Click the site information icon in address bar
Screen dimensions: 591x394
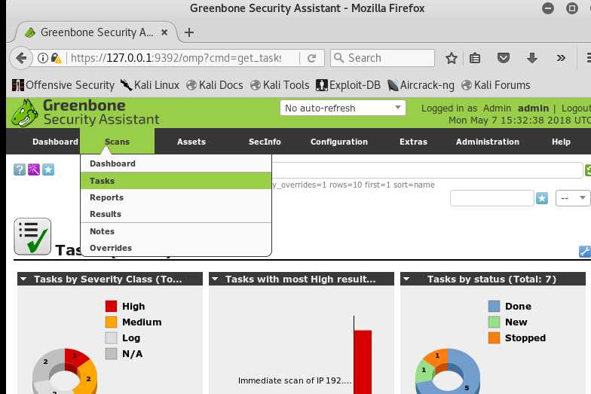pos(43,58)
